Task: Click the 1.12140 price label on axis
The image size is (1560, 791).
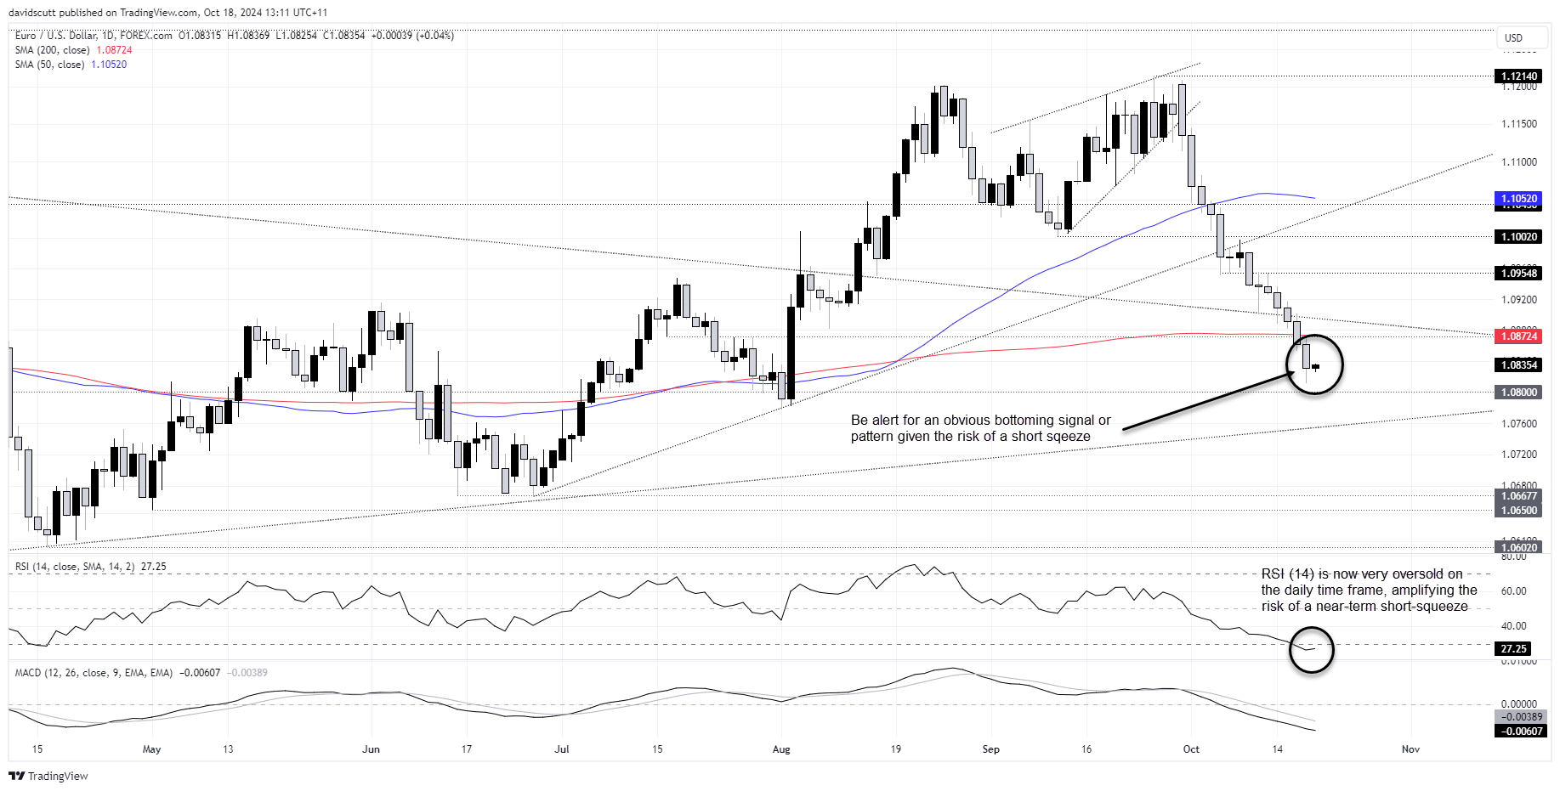Action: (1518, 76)
